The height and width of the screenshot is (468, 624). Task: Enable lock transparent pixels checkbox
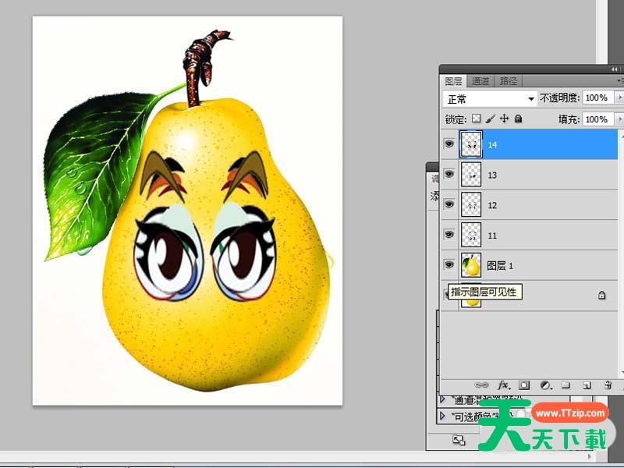click(x=477, y=119)
